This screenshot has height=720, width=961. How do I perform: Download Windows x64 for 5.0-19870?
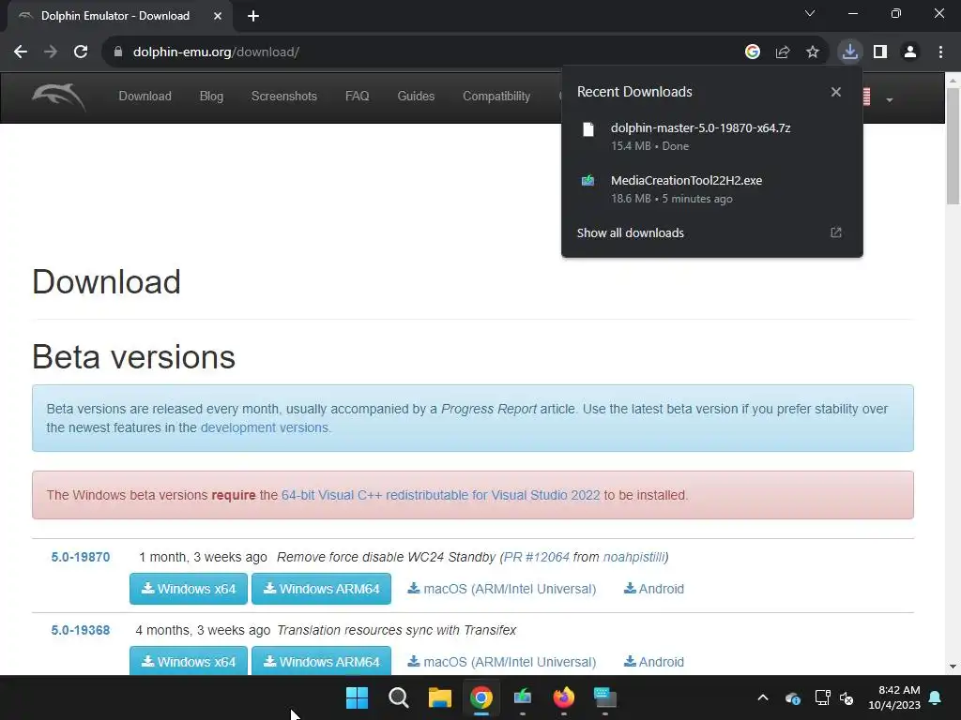[x=189, y=589]
